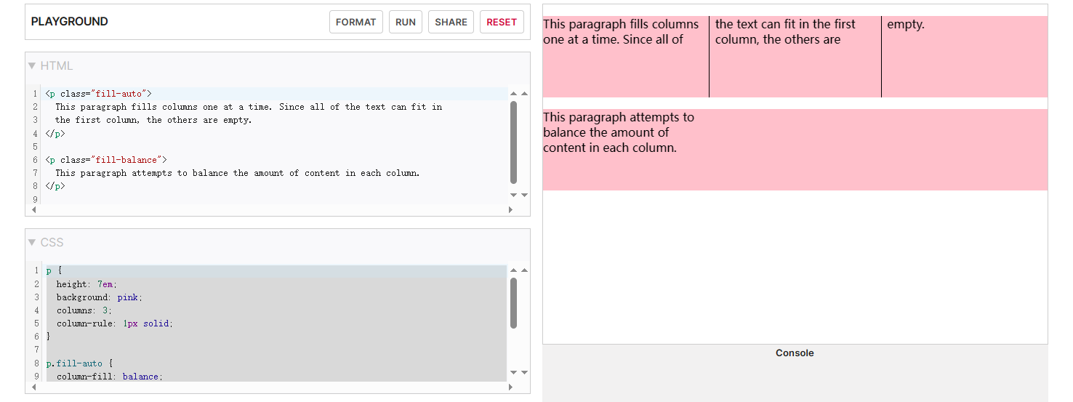Screen dimensions: 1073x402
Task: Click CSS editor's horizontal scroll right arrow
Action: [510, 387]
